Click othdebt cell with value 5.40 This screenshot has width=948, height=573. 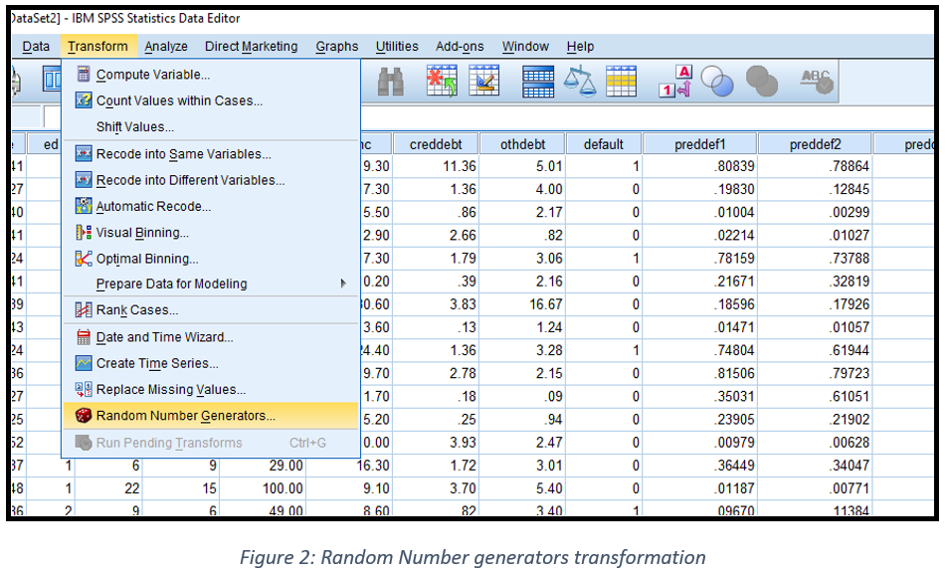coord(522,488)
